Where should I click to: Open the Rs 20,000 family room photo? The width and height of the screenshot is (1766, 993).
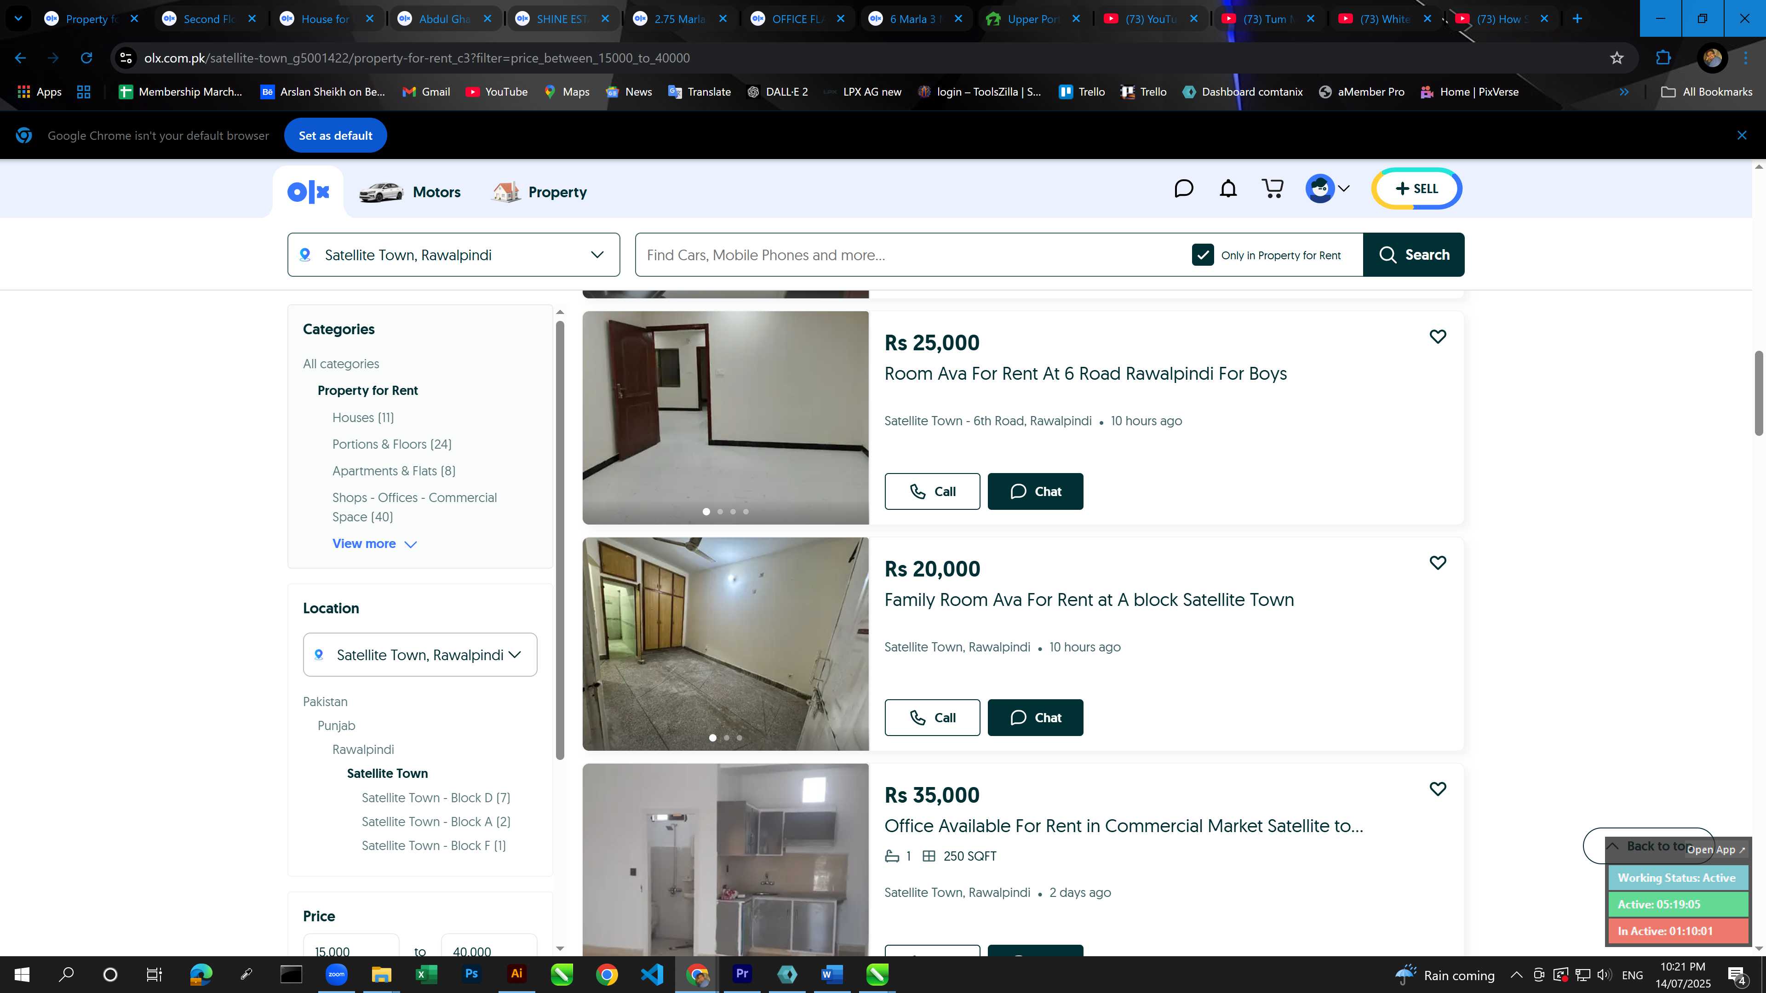pos(725,644)
